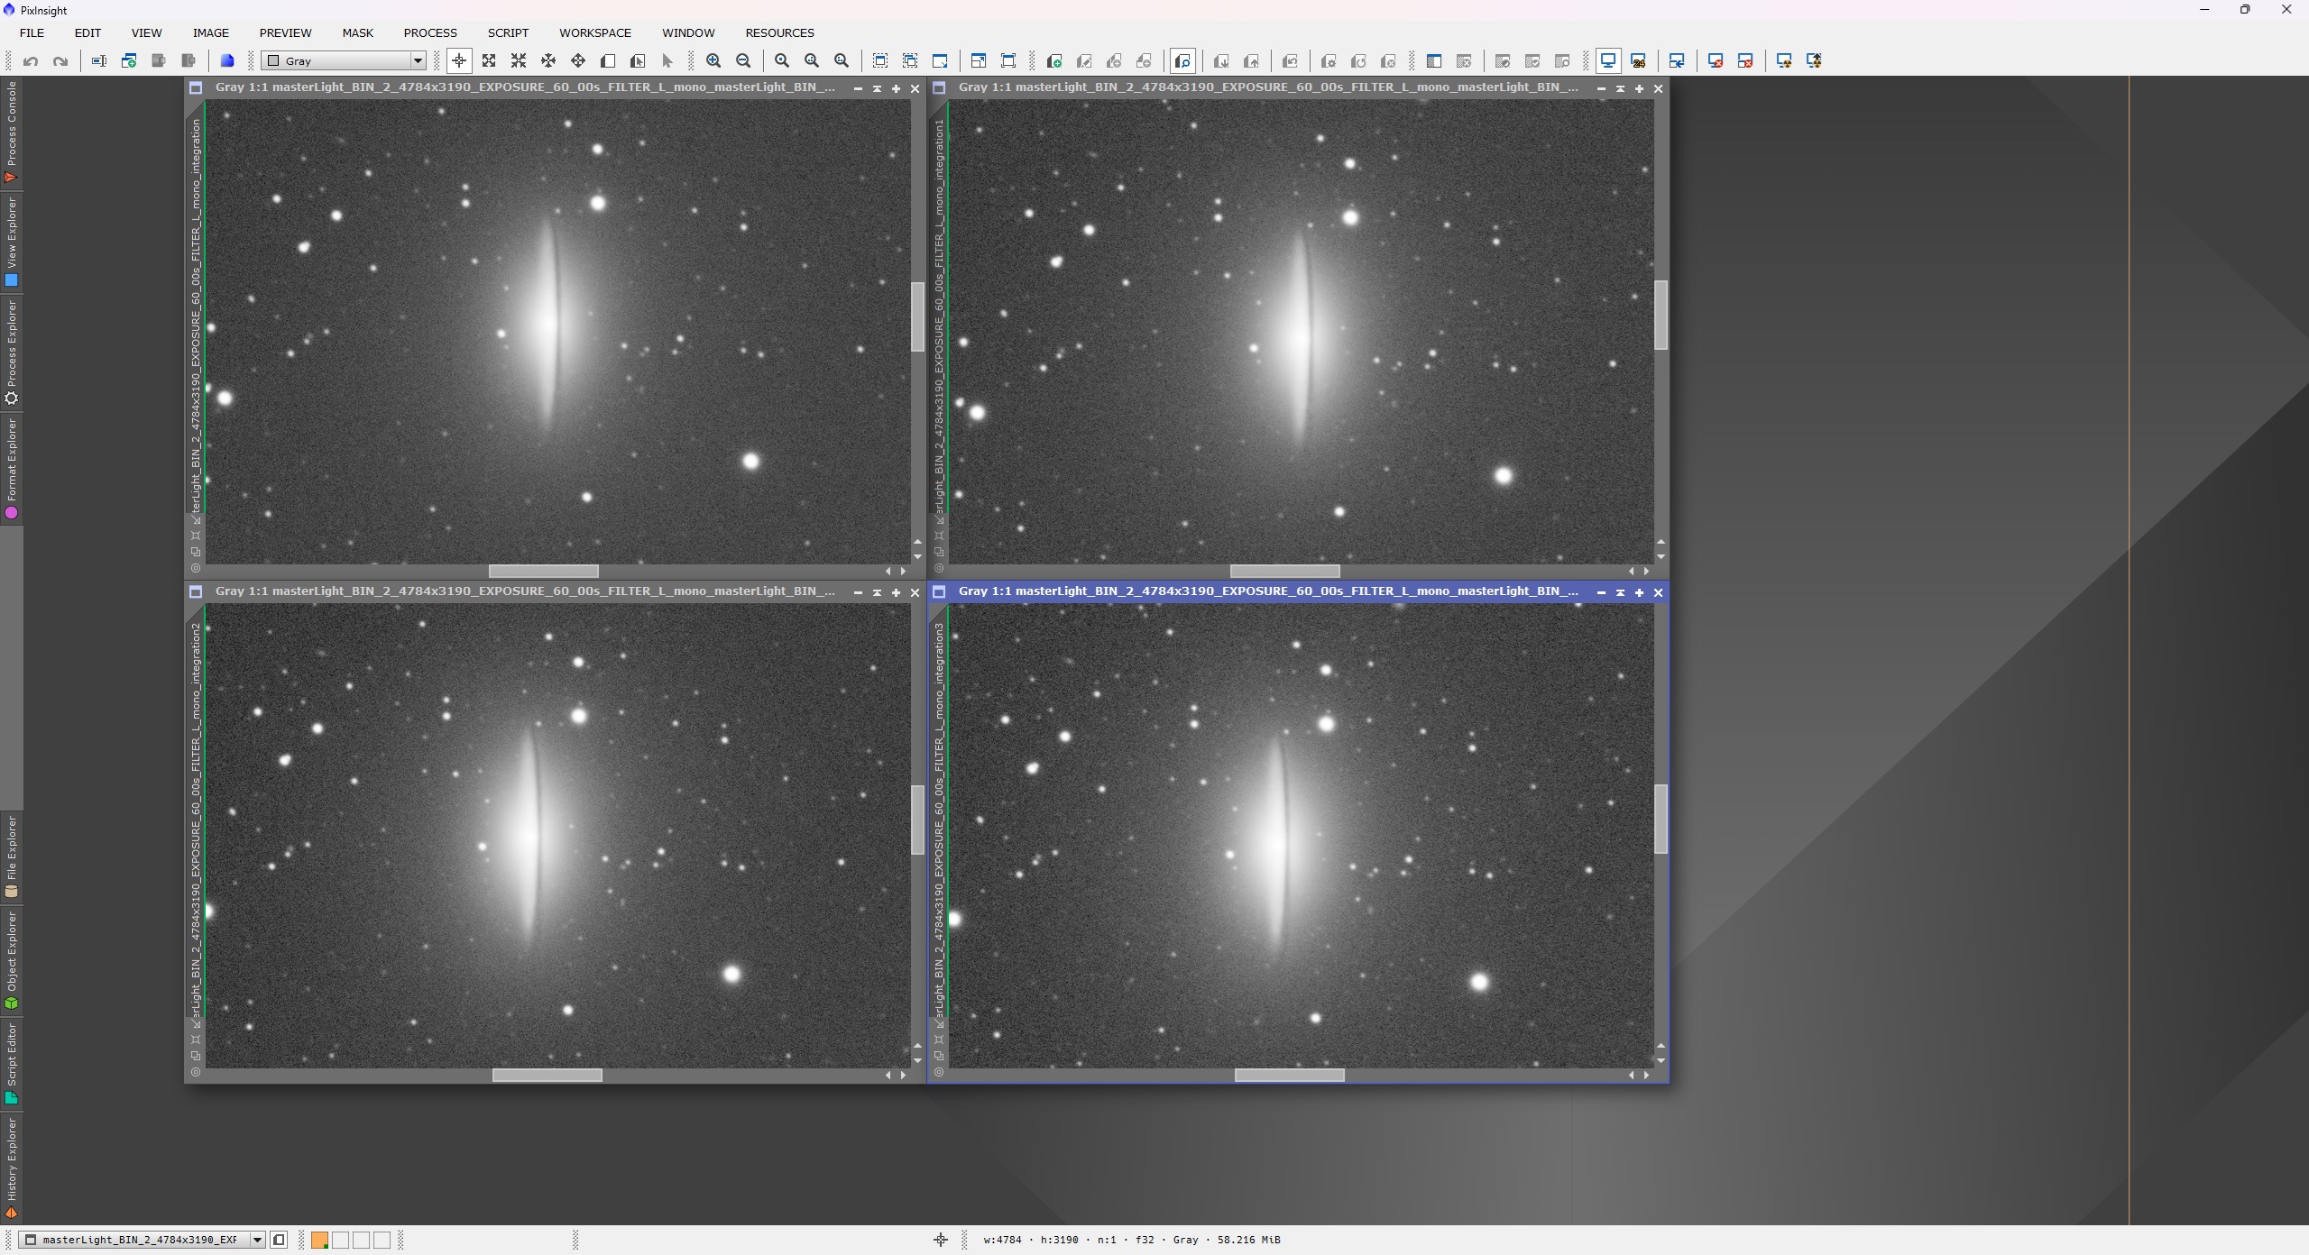The height and width of the screenshot is (1255, 2309).
Task: Shade the top-right image window
Action: (x=1620, y=88)
